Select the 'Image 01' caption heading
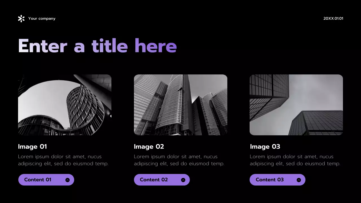Screen dimensions: 361x203 click(x=32, y=147)
